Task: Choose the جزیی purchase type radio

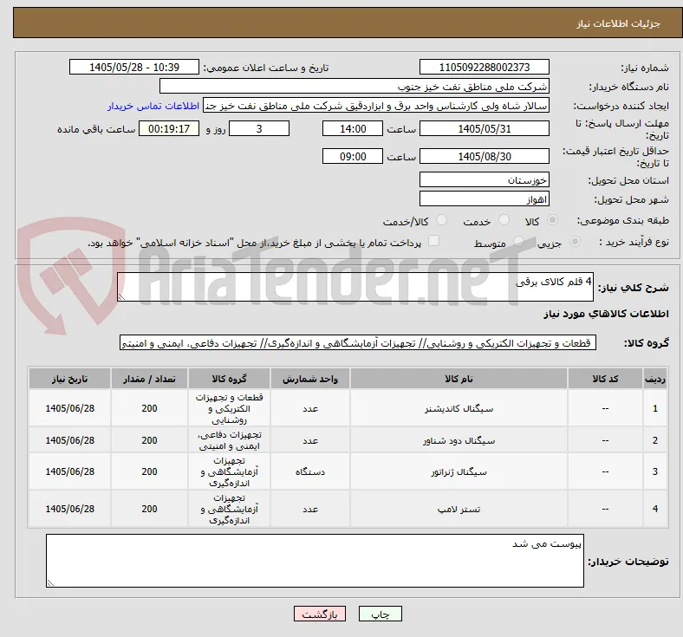Action: coord(575,242)
